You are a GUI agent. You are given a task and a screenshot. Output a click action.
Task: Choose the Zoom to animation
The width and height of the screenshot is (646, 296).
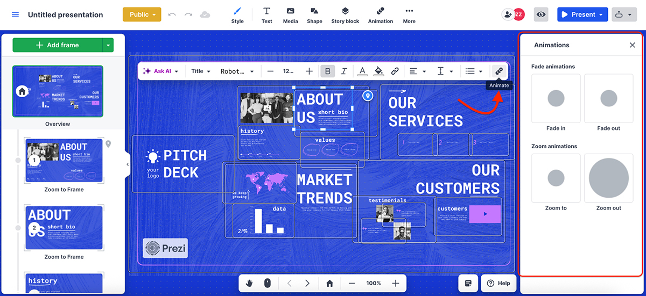click(x=556, y=178)
